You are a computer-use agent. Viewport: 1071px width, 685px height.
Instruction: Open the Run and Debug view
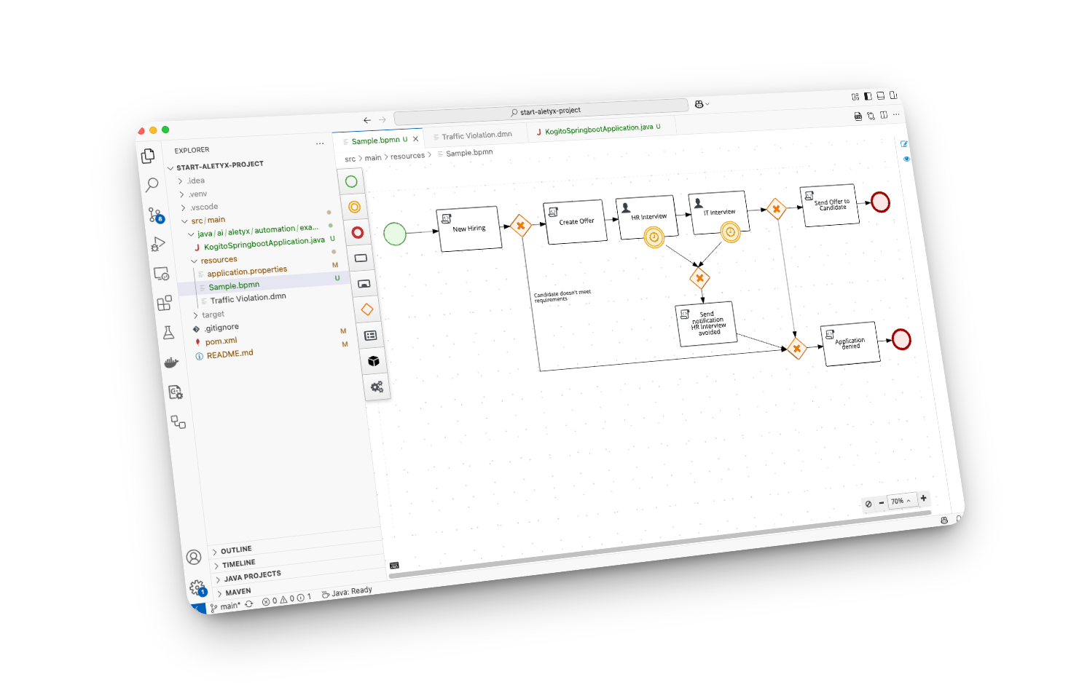coord(158,245)
